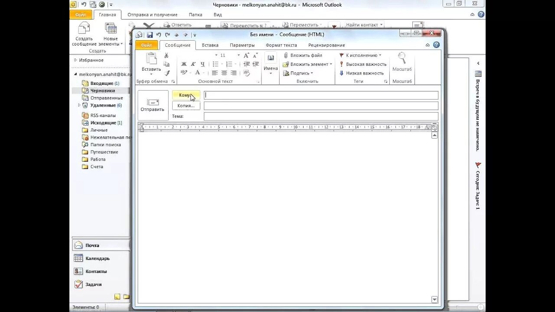Click the Copy icon in clipboard group
555x312 pixels.
click(166, 64)
